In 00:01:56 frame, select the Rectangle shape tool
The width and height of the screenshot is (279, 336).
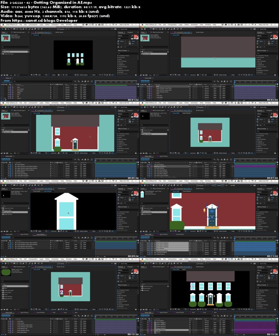coord(21,29)
